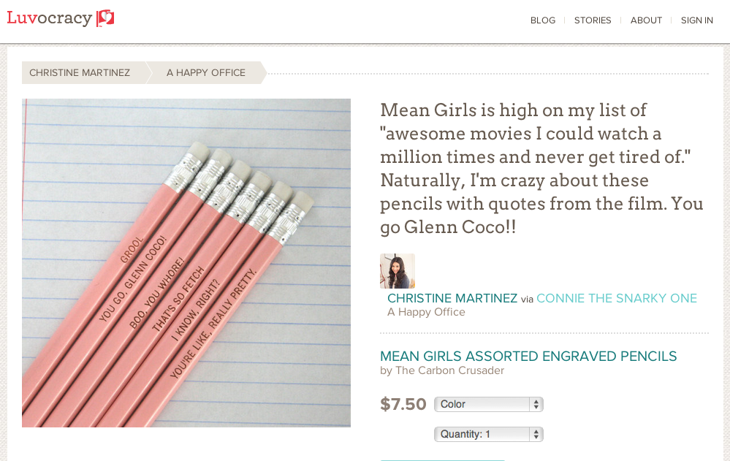Screen dimensions: 730x461
Task: Click the Luvocracy wordmark
Action: point(50,18)
